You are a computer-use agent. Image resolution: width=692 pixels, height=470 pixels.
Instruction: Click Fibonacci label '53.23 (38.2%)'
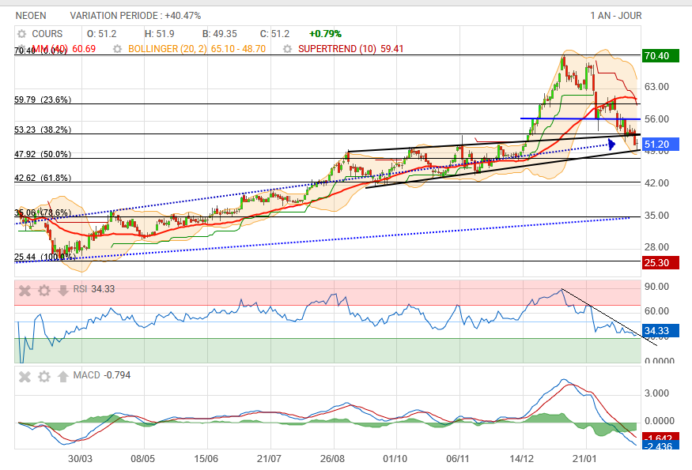coord(43,130)
